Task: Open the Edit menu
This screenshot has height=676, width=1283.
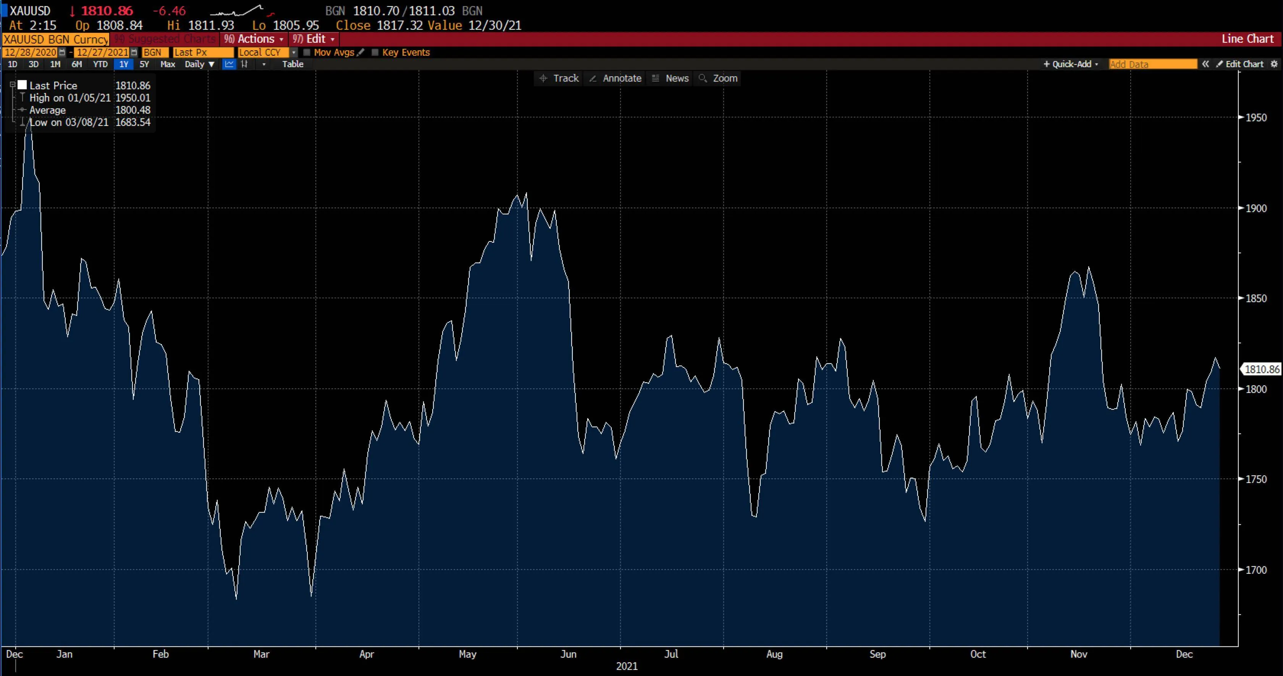Action: pos(314,39)
